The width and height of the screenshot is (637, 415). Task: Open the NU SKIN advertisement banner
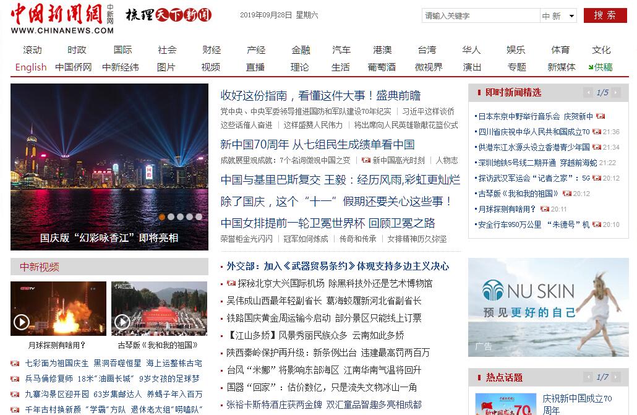pos(549,307)
